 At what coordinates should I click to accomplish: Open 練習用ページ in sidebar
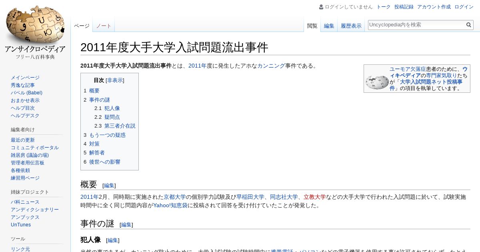click(x=25, y=178)
